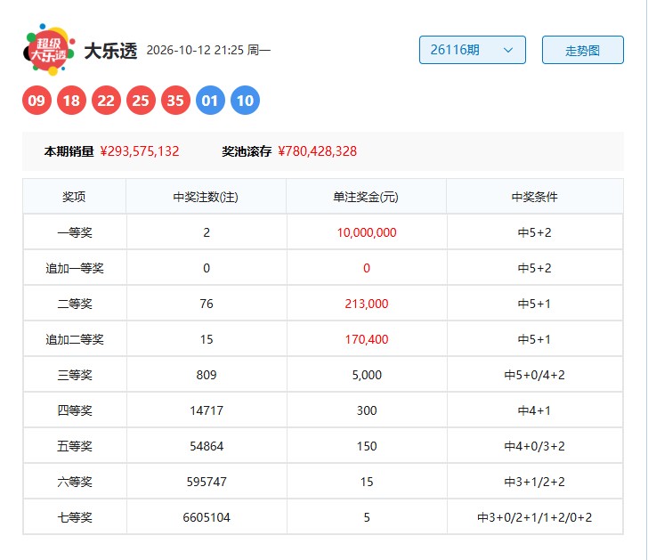Image resolution: width=648 pixels, height=560 pixels.
Task: Click the 本期销量 amount ¥293,575,132
Action: 140,151
